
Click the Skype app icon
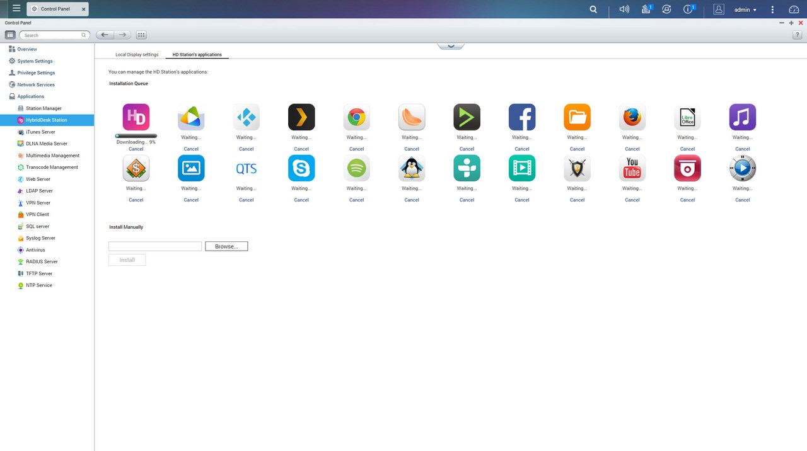coord(301,168)
